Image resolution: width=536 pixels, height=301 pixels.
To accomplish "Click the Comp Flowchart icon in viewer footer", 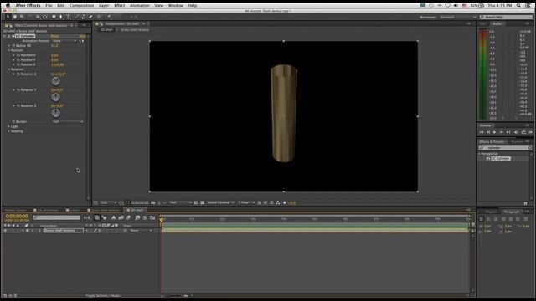I will pos(278,202).
